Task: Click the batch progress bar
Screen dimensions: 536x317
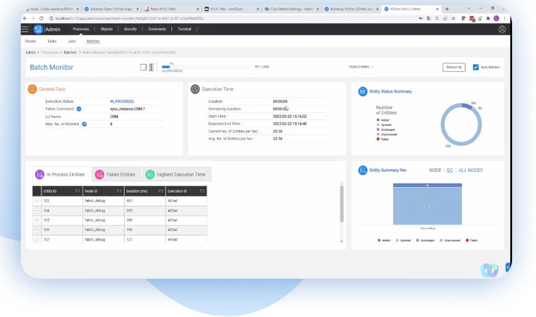Action: coord(205,67)
